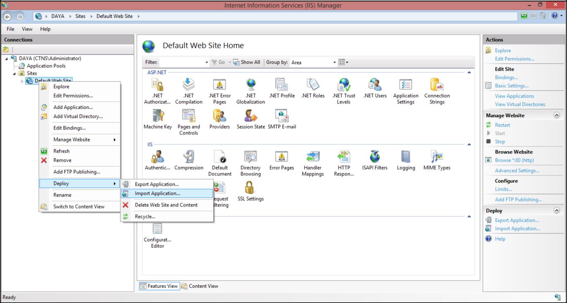Open the .NET Authorization Rules icon
This screenshot has width=567, height=303.
tap(157, 91)
